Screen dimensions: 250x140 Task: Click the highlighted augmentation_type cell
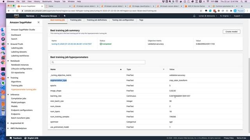coord(59,80)
